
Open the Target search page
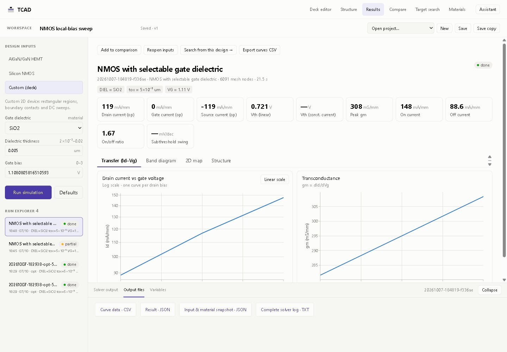click(x=427, y=10)
